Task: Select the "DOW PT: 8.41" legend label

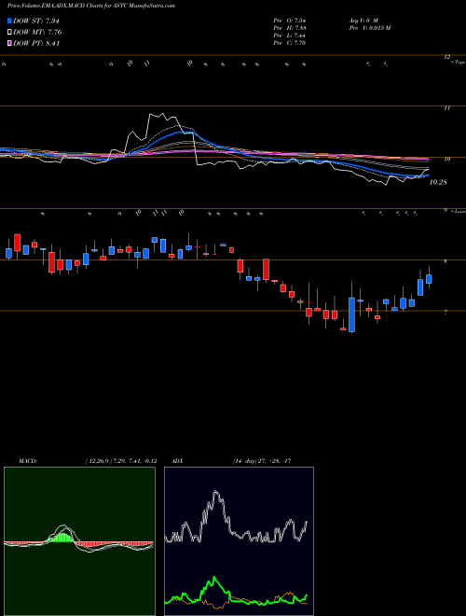Action: [x=36, y=43]
